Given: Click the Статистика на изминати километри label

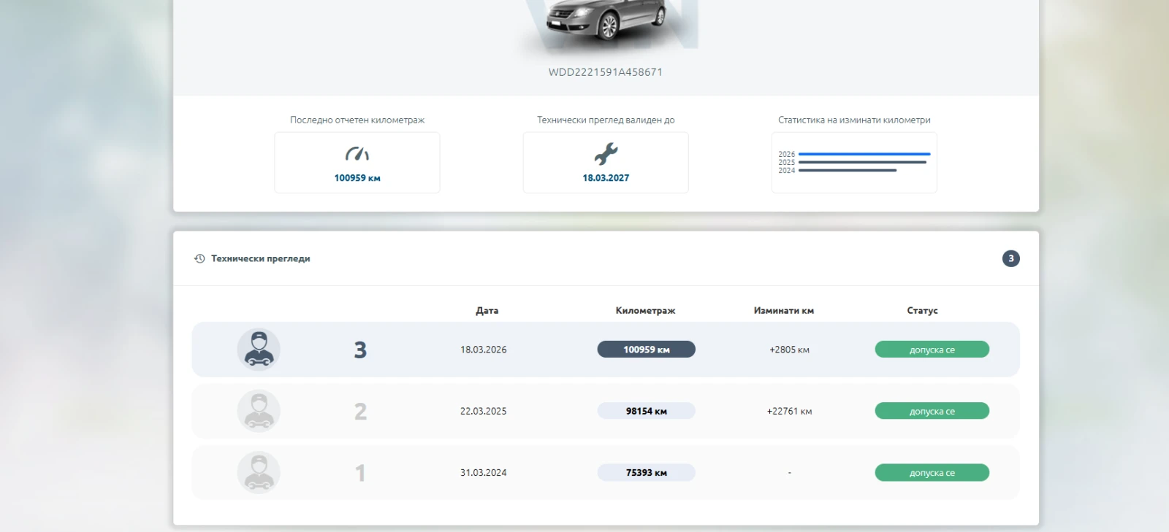Looking at the screenshot, I should point(854,120).
